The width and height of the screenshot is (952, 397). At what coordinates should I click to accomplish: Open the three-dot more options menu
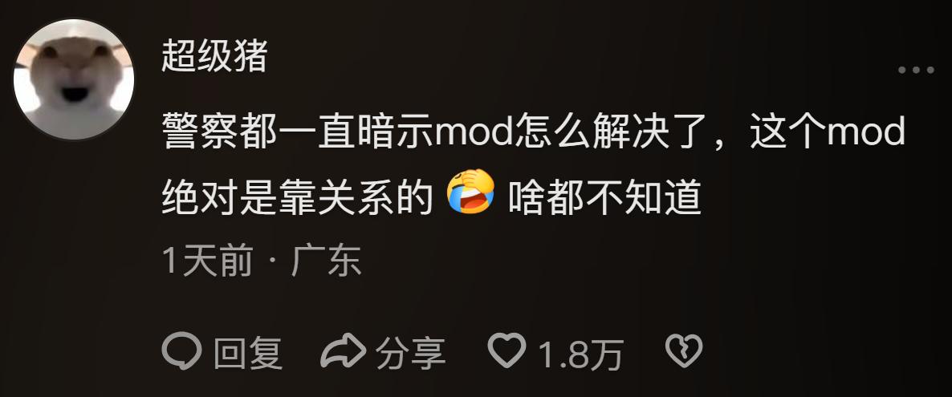[x=916, y=71]
